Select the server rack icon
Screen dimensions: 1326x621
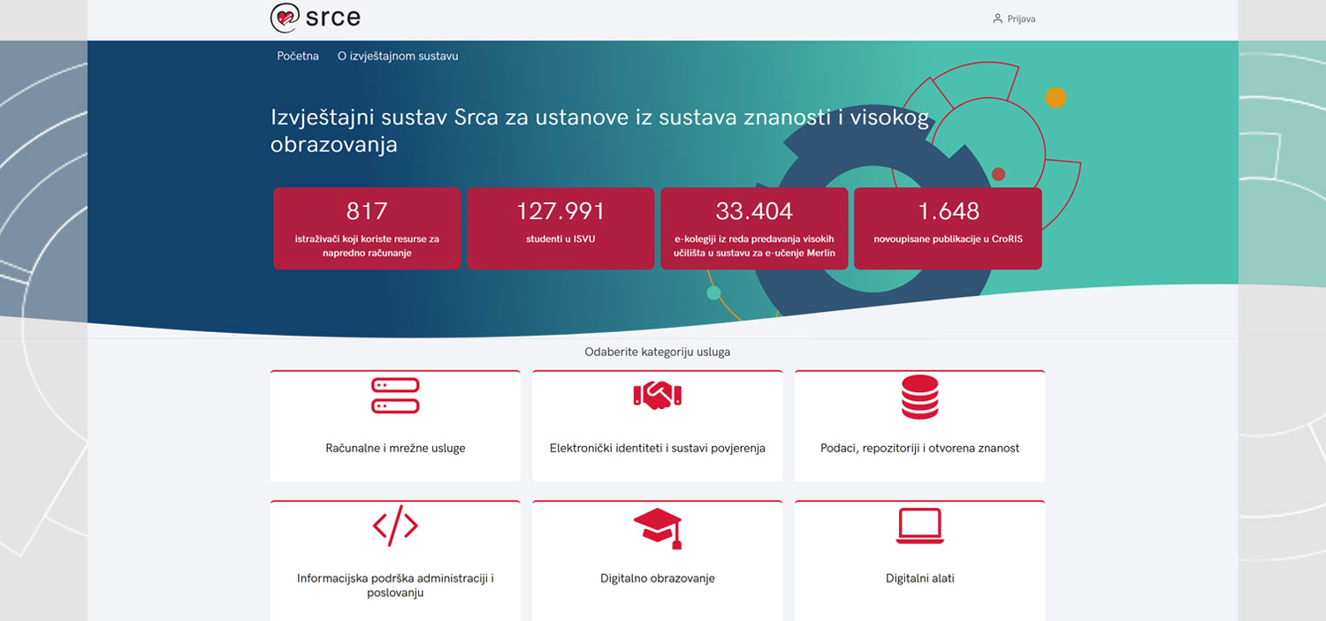click(395, 396)
